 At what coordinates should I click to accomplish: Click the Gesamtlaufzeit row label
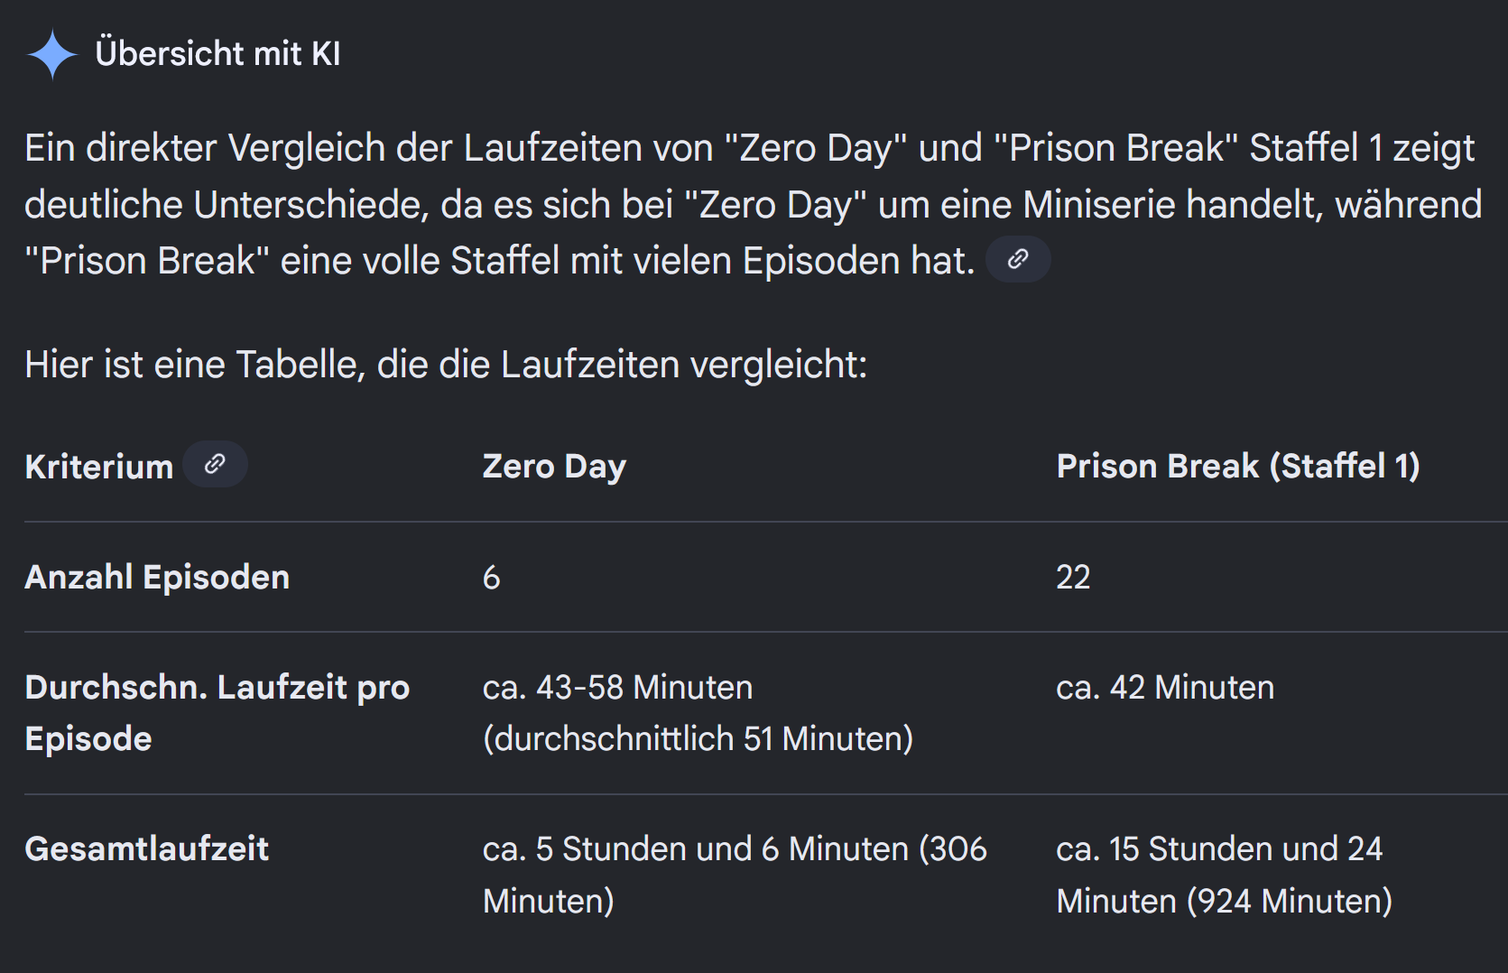[x=147, y=849]
